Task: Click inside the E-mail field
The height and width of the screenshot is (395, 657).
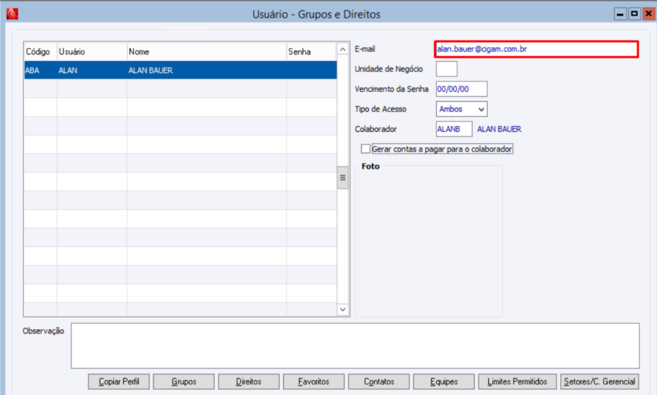Action: (x=536, y=49)
